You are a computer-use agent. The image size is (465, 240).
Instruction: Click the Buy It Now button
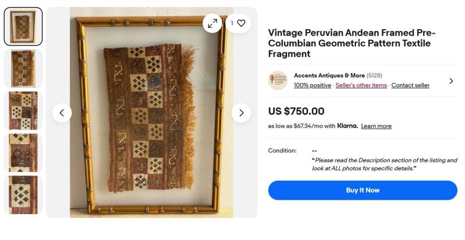[363, 190]
